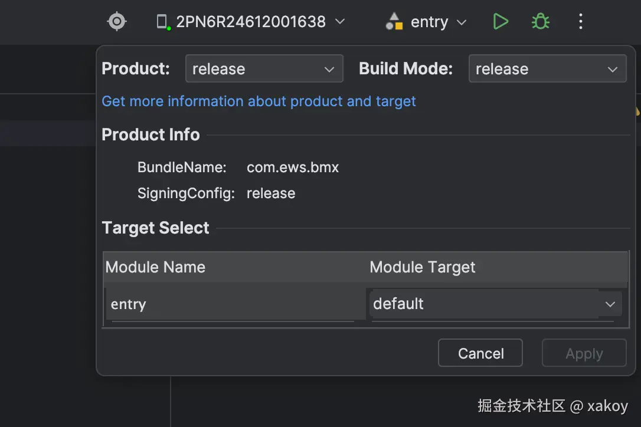
Task: Expand the device list chevron beside 2PN6R24612001638
Action: pyautogui.click(x=340, y=22)
